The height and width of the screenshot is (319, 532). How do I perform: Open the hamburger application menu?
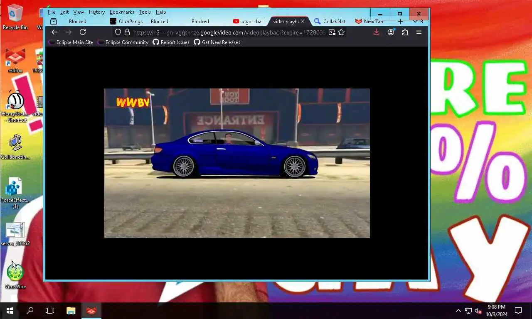click(x=419, y=32)
